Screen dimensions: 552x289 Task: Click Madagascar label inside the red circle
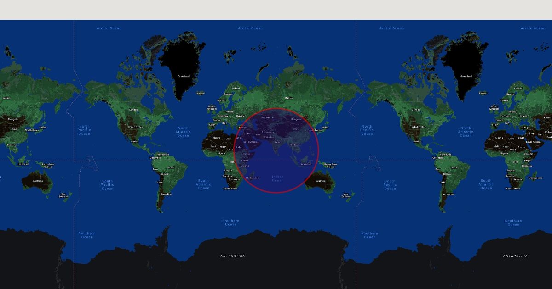(253, 178)
